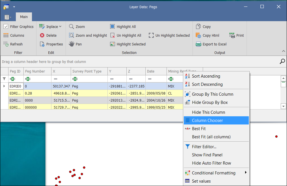Screen dimensions: 287x186
Task: Toggle the Filter Graphics checkbox
Action: (x=6, y=27)
